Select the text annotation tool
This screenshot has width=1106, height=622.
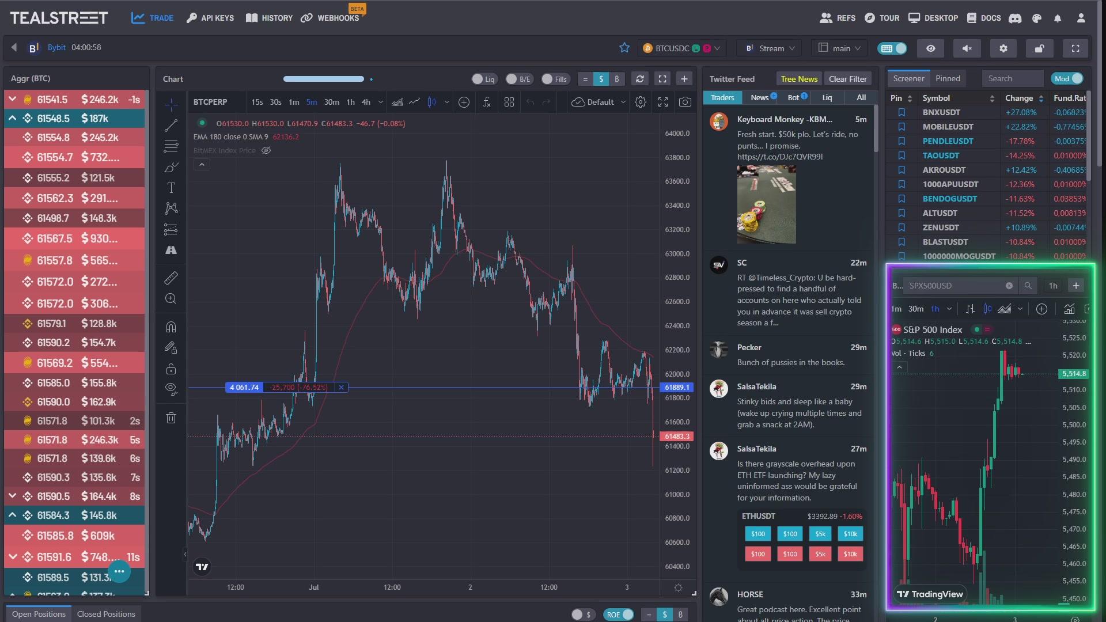point(171,188)
